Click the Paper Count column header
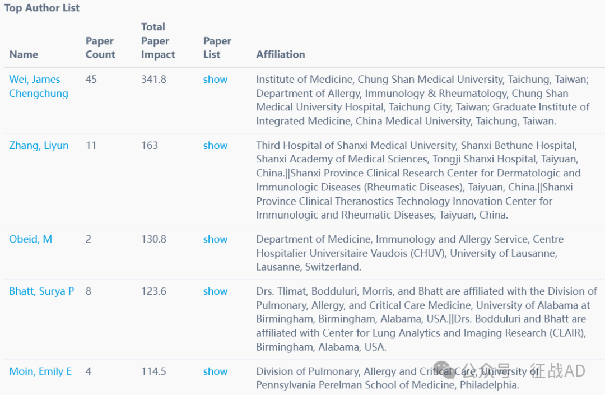Viewport: 605px width, 395px height. [100, 48]
